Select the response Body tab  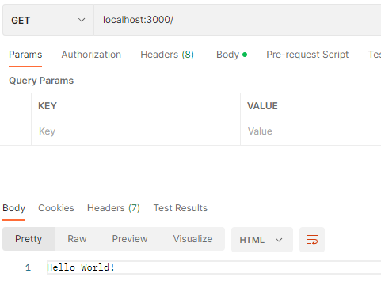pyautogui.click(x=13, y=208)
